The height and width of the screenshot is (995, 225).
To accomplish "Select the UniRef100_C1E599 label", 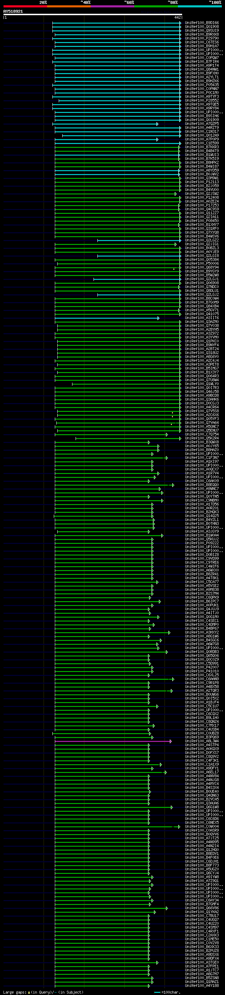I will point(202,143).
